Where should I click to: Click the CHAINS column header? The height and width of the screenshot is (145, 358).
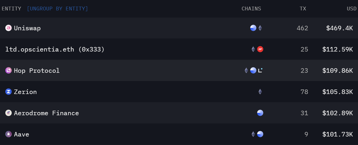pos(251,9)
